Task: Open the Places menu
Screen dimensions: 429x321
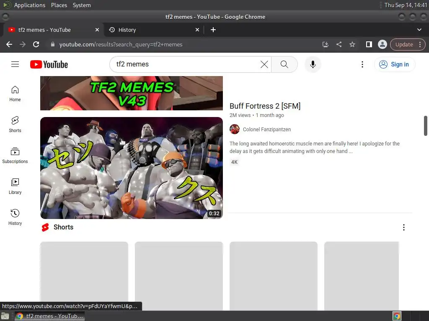Action: pos(59,5)
